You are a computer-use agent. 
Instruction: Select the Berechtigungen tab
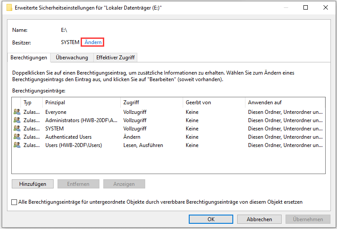pos(29,58)
